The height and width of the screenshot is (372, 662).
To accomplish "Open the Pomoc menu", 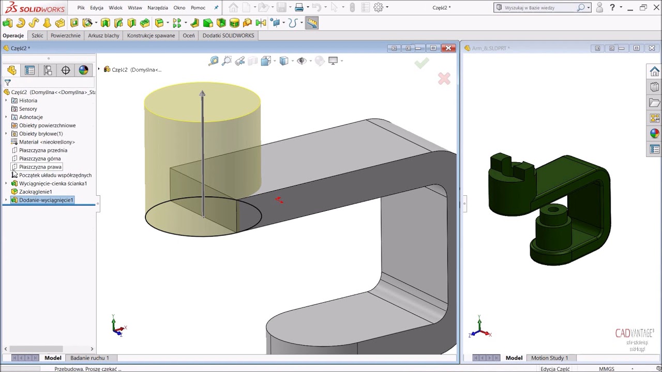I will 198,8.
